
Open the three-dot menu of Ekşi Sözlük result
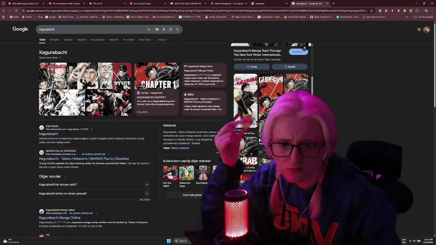pyautogui.click(x=91, y=129)
